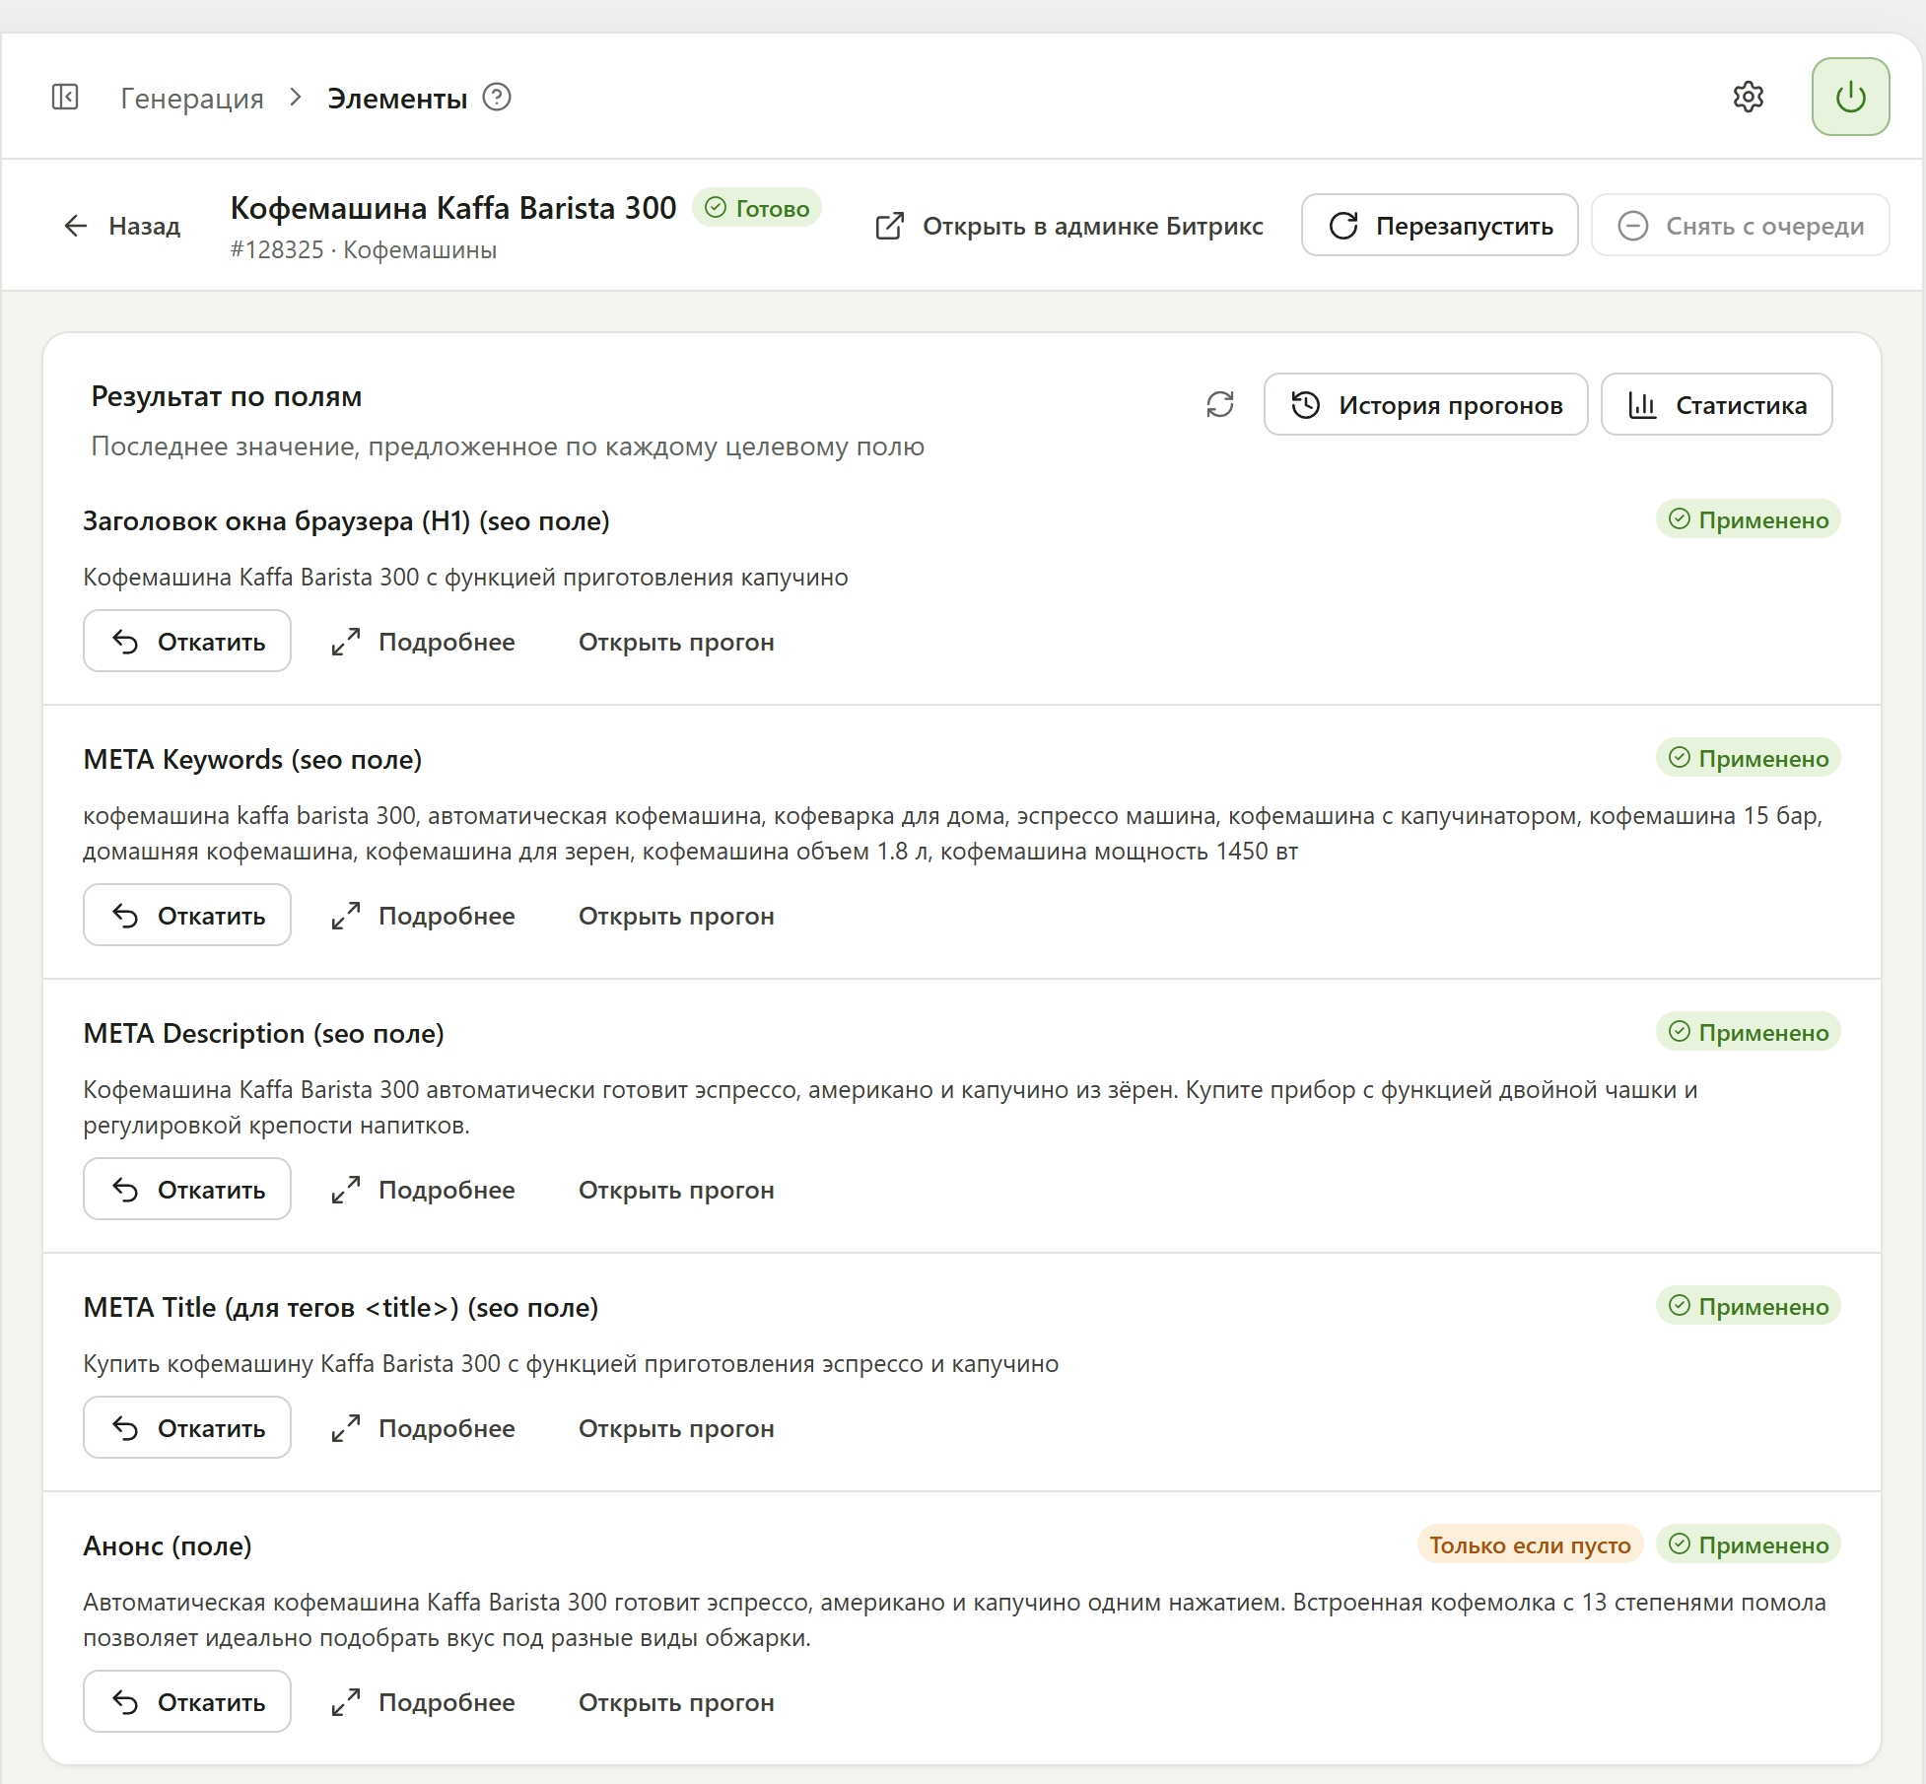Image resolution: width=1926 pixels, height=1784 pixels.
Task: Click the 'META Keywords (seo поле)' heading
Action: 252,759
